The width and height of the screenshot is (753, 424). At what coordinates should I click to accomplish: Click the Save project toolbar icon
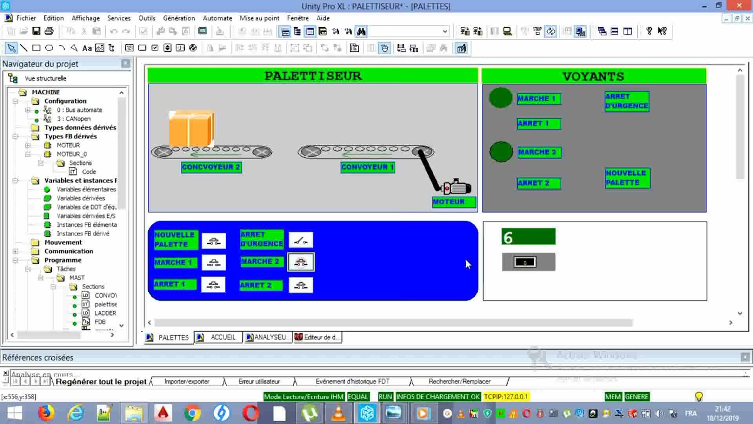(36, 31)
